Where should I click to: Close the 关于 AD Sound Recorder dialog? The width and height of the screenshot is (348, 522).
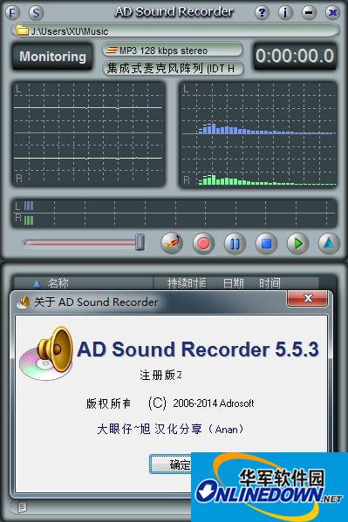pos(307,298)
